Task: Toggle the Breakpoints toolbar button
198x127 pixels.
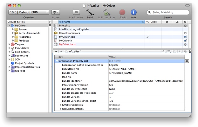Action: coord(76,12)
